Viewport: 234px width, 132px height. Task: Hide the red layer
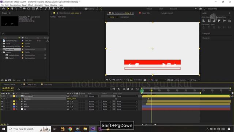coord(2,102)
